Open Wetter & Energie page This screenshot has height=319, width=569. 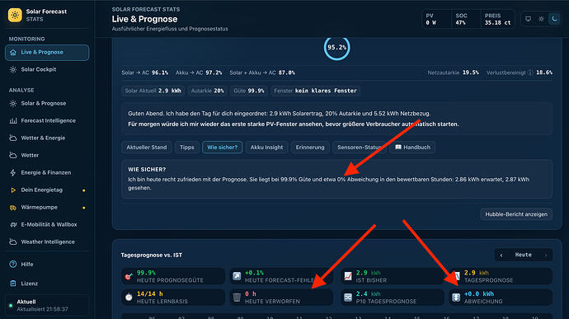(x=47, y=138)
